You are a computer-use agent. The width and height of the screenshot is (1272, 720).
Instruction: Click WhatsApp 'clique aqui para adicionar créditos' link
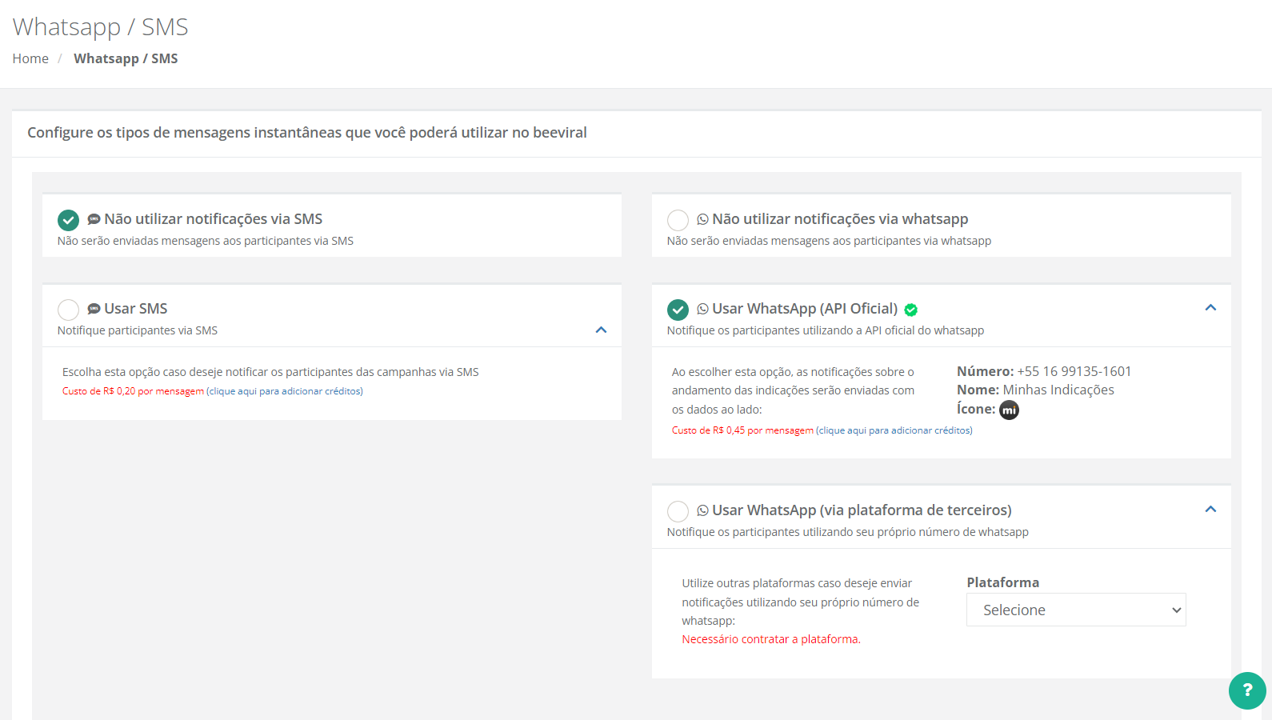coord(894,430)
